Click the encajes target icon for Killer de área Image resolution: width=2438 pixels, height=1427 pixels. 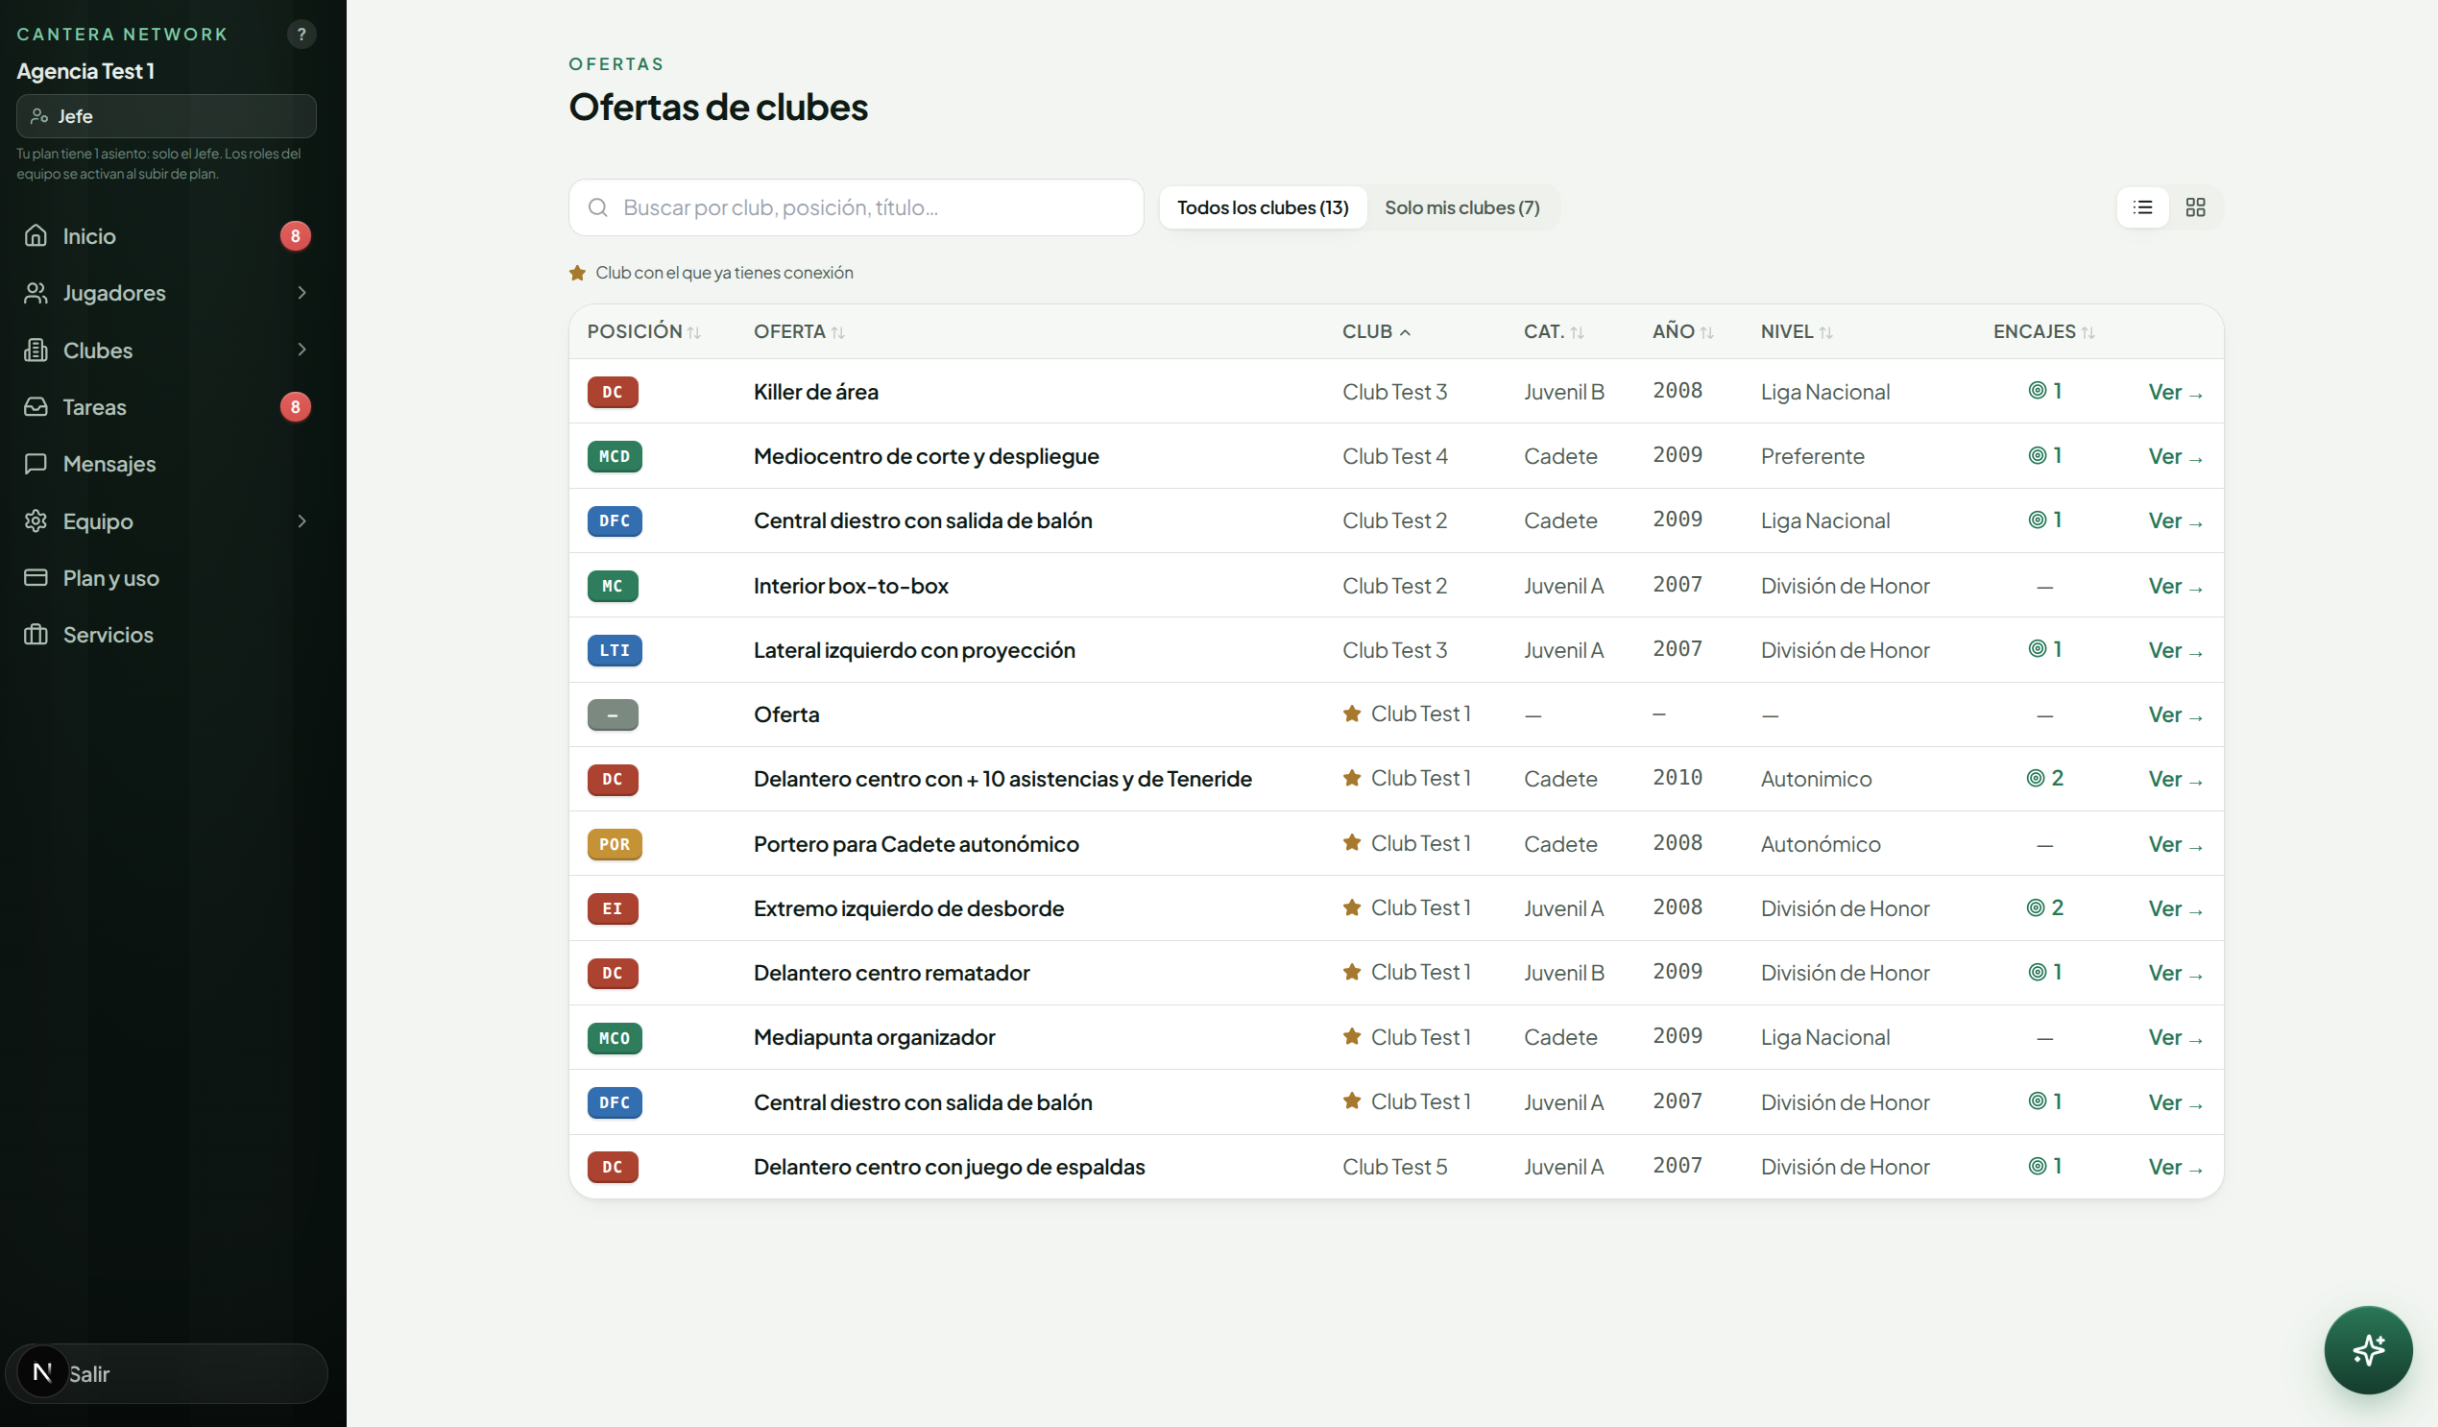[2037, 391]
